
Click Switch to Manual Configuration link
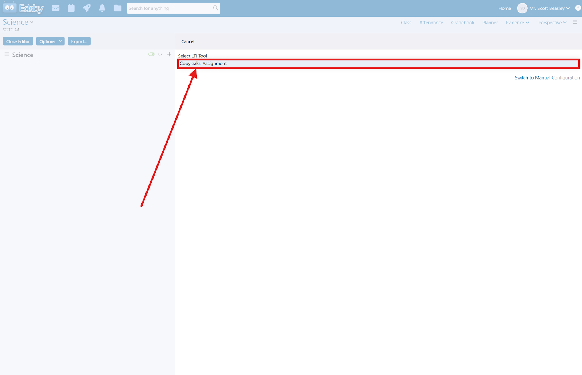[547, 77]
